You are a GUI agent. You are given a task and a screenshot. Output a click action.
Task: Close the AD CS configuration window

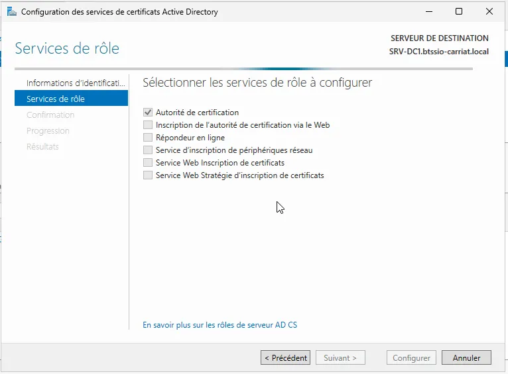[x=489, y=12]
